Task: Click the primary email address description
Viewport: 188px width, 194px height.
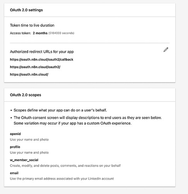Action: (62, 178)
